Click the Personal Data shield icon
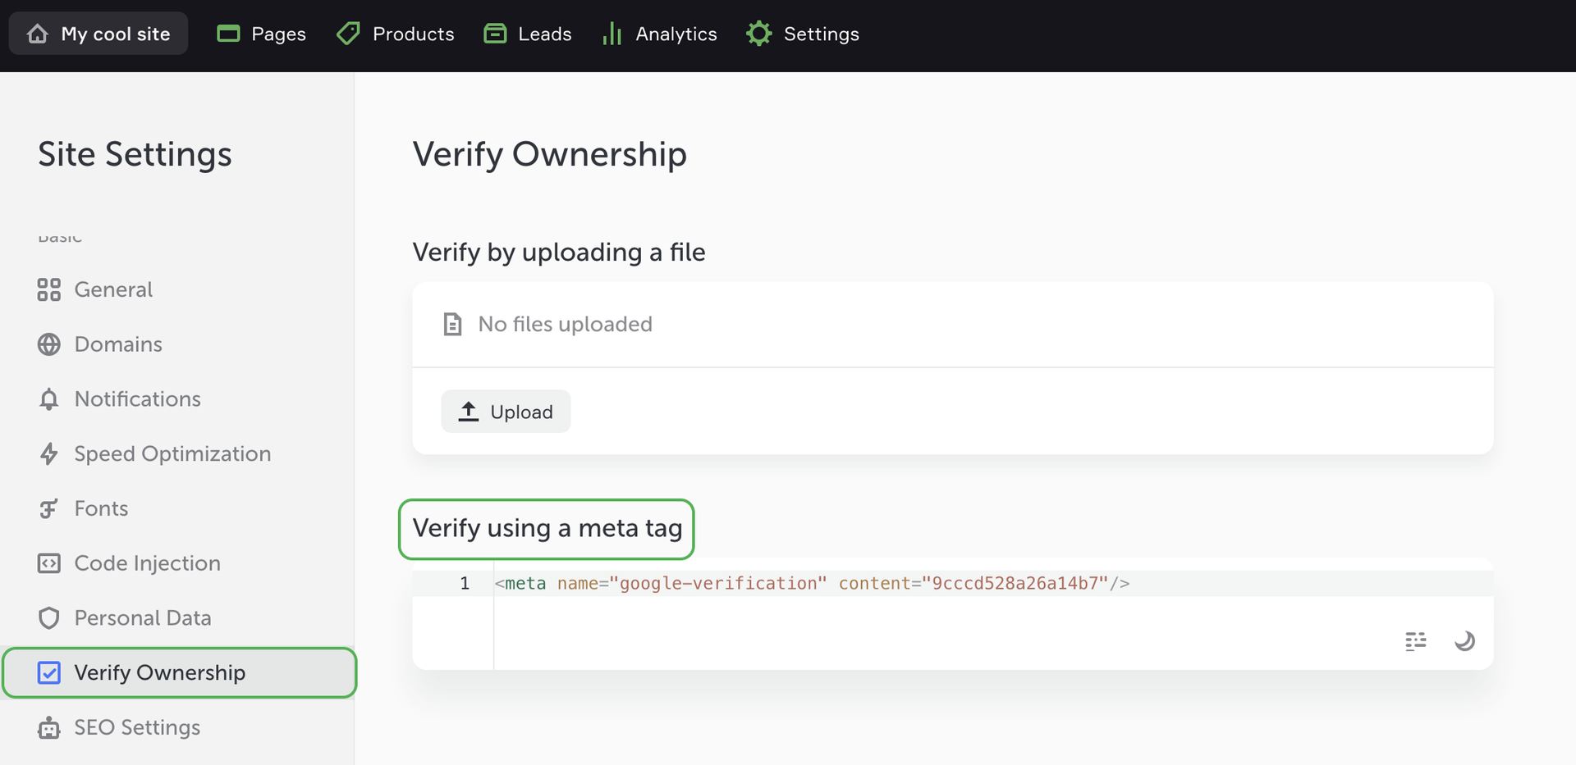 (49, 618)
